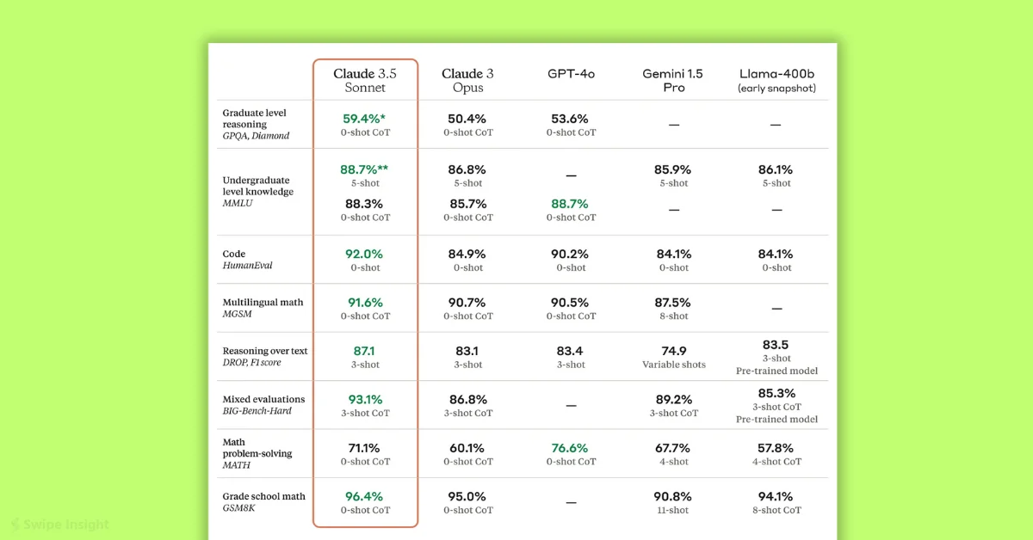The width and height of the screenshot is (1033, 540).
Task: Click the Multilingual math MGSM label
Action: click(x=263, y=309)
